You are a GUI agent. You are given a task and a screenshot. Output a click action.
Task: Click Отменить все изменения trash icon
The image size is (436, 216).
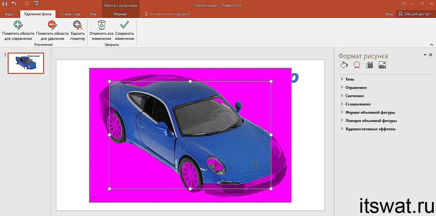click(102, 31)
